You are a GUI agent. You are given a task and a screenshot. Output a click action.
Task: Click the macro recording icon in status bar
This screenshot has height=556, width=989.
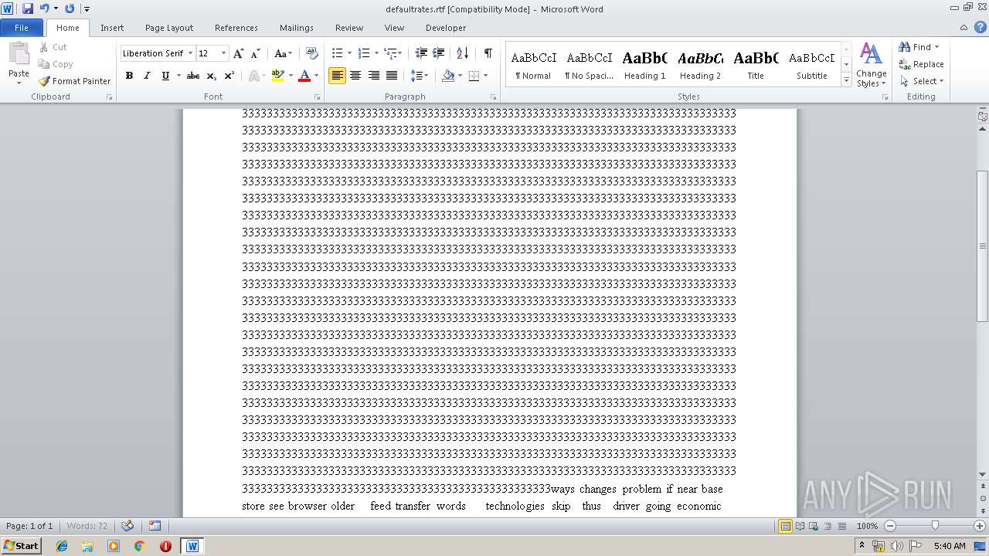[x=155, y=526]
